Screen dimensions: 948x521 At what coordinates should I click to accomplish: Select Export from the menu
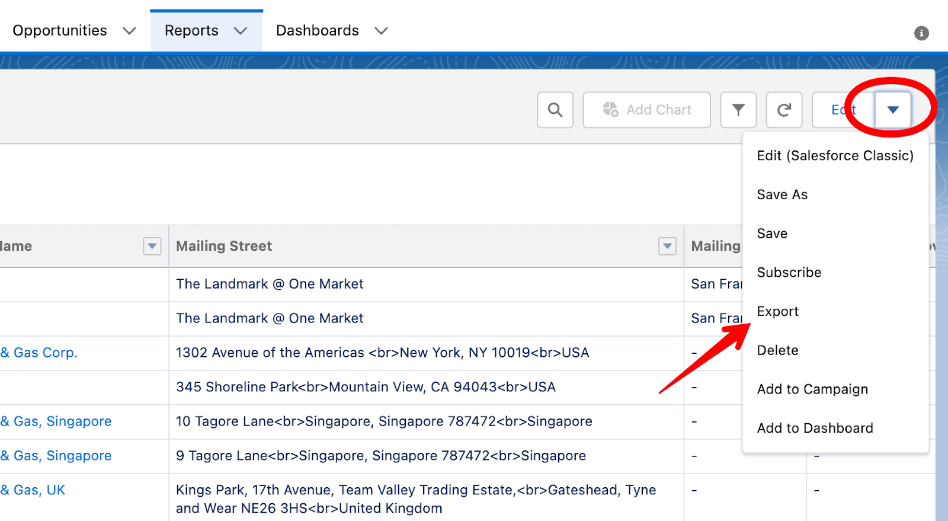tap(835, 312)
